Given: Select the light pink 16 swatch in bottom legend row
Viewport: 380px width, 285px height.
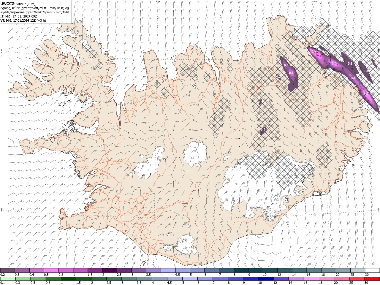Looking at the screenshot, I should pos(311,279).
